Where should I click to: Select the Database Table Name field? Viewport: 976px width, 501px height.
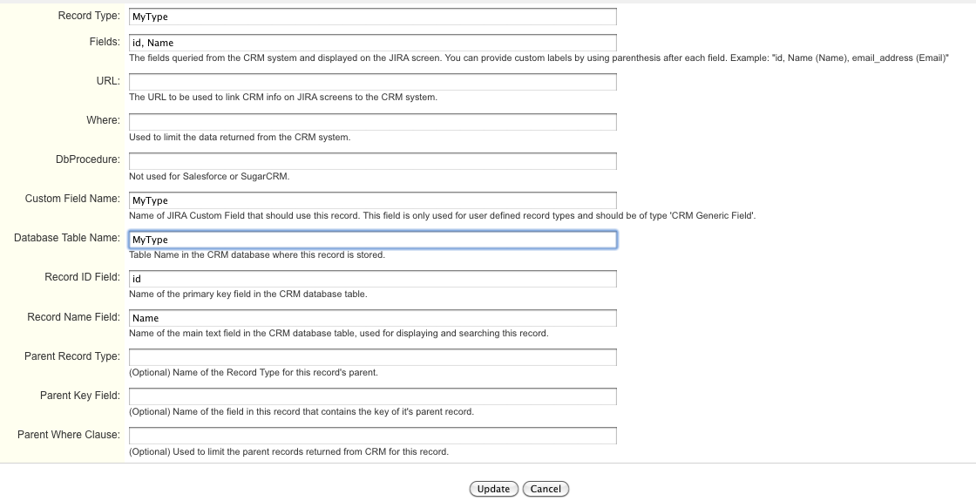[x=372, y=240]
